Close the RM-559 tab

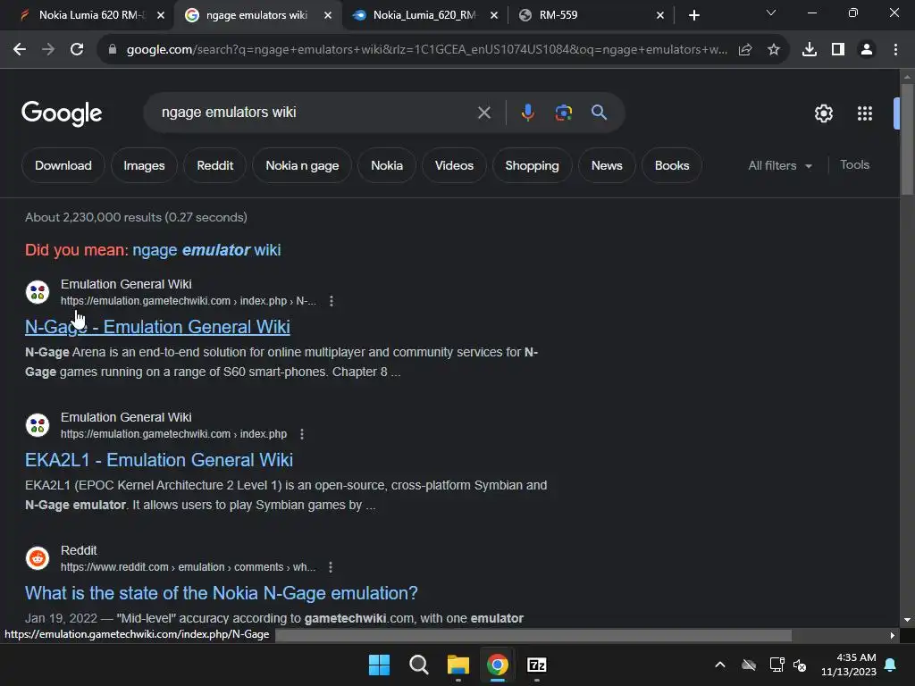(x=660, y=15)
